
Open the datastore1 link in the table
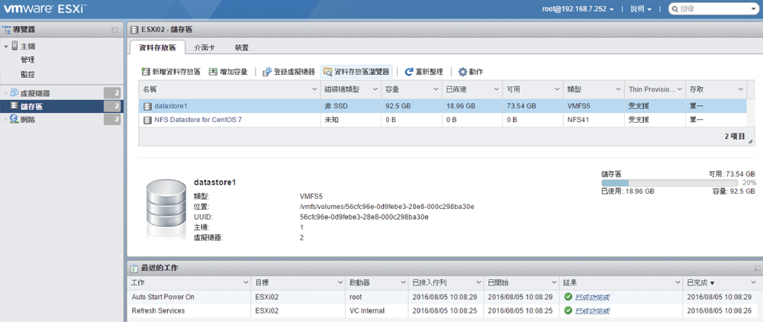tap(171, 105)
